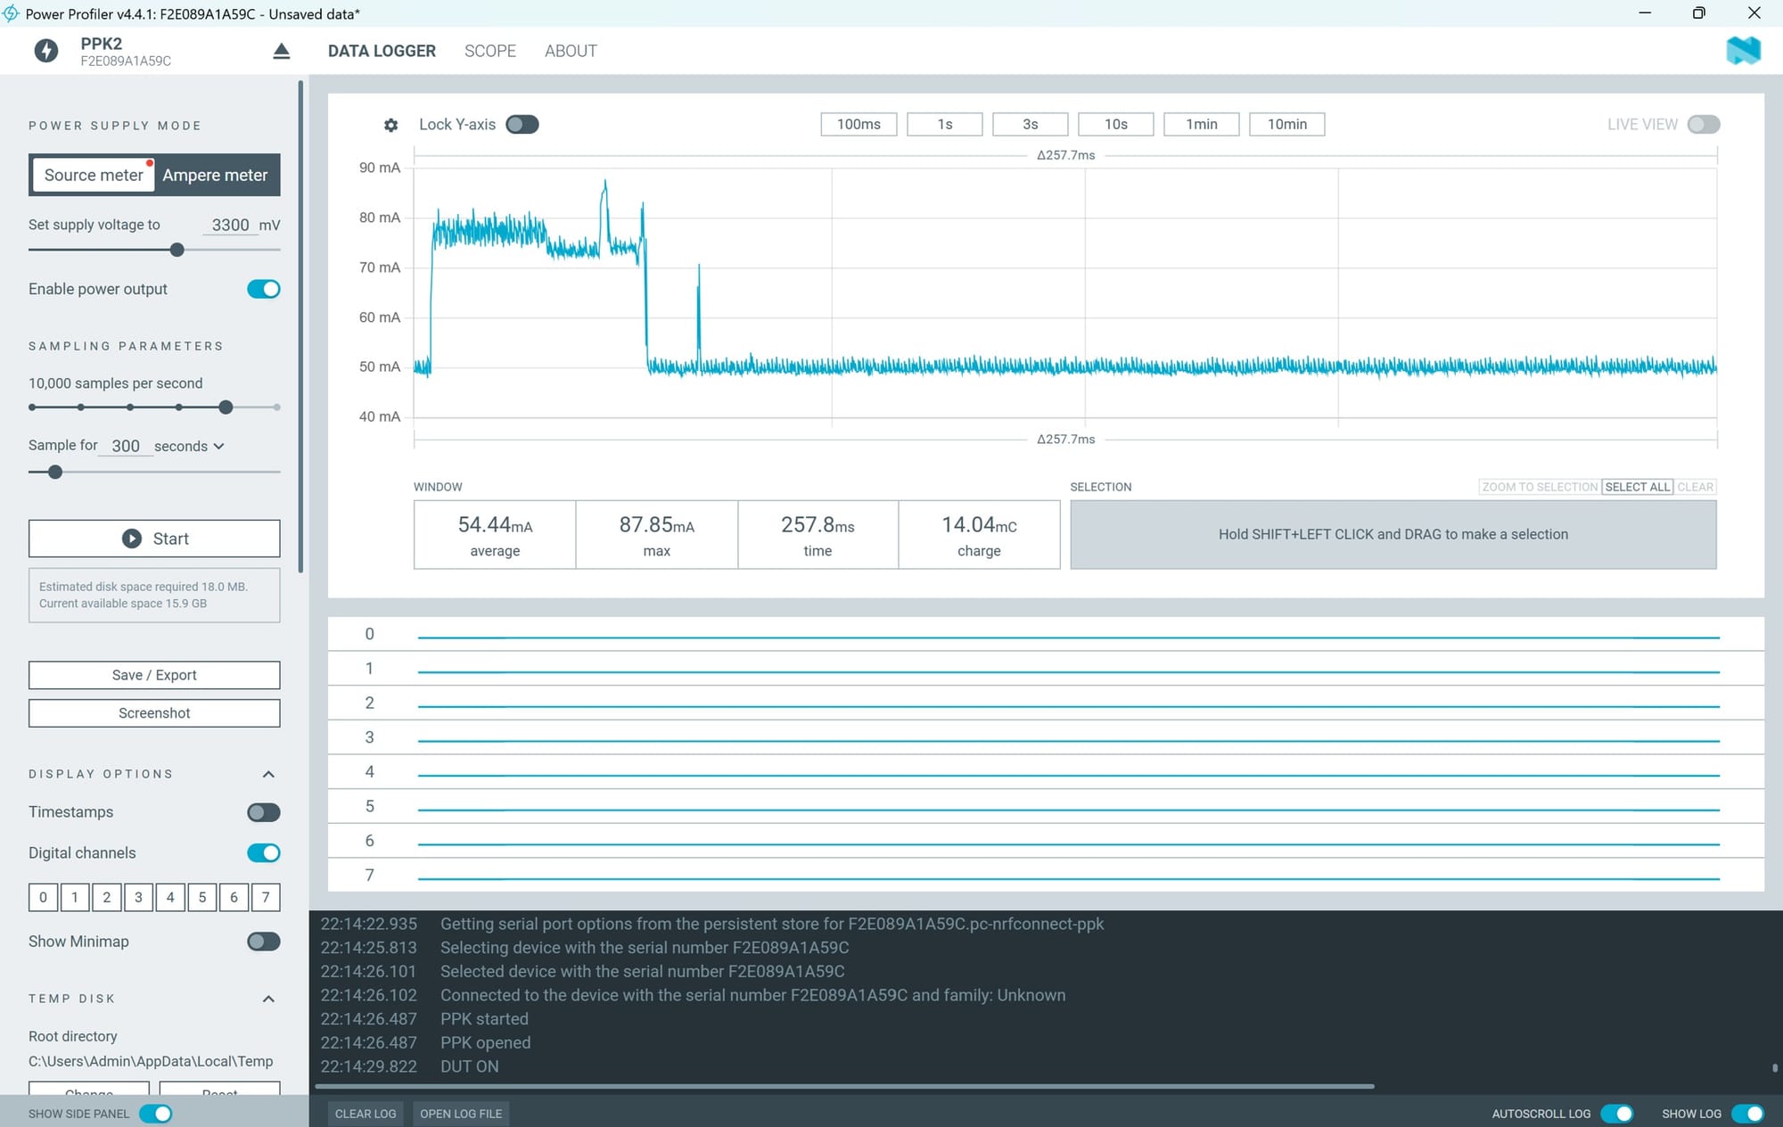This screenshot has height=1127, width=1783.
Task: Click OPEN LOG FILE button
Action: [461, 1114]
